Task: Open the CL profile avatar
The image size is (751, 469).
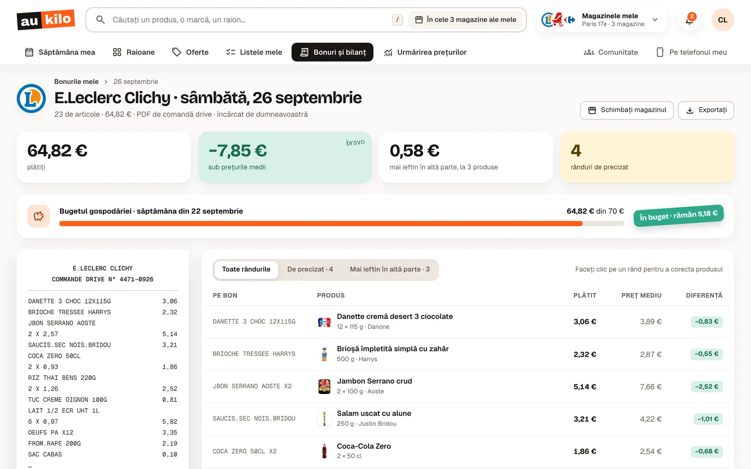Action: tap(722, 20)
